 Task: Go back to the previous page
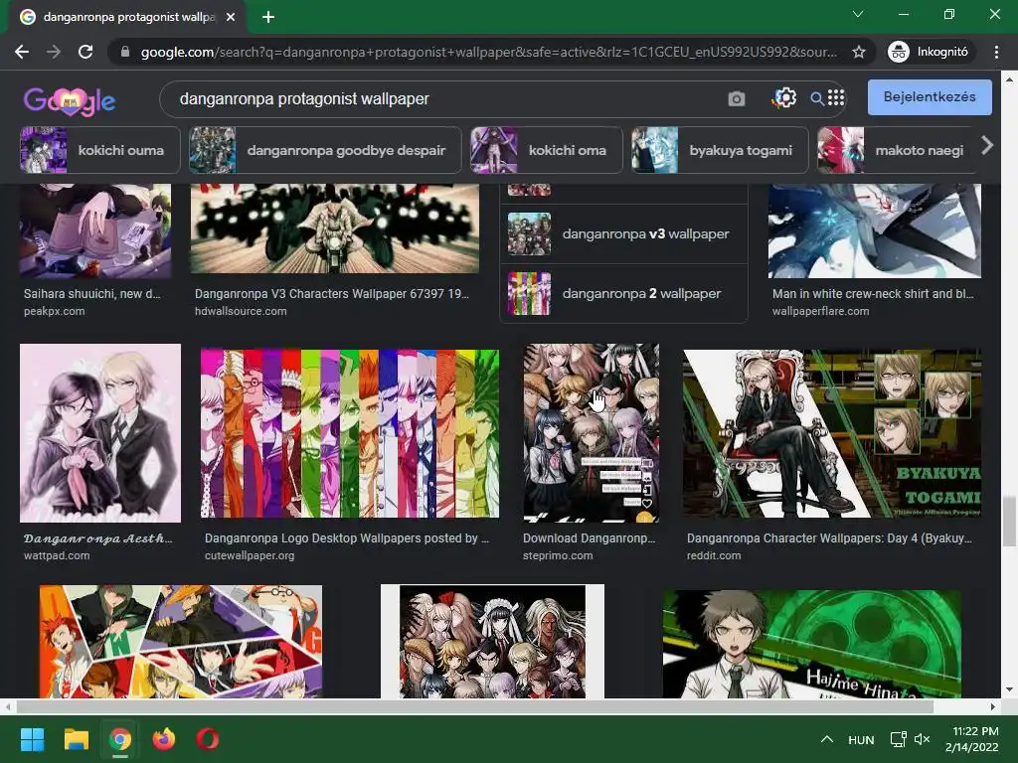click(x=22, y=52)
